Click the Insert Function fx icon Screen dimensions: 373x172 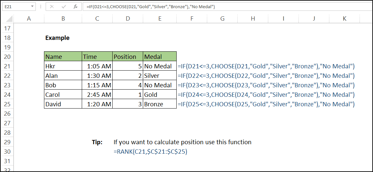[76, 7]
